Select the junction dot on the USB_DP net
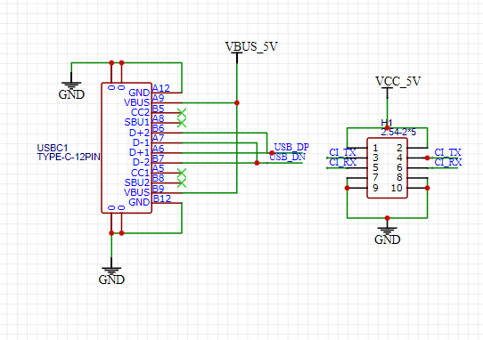 point(272,153)
